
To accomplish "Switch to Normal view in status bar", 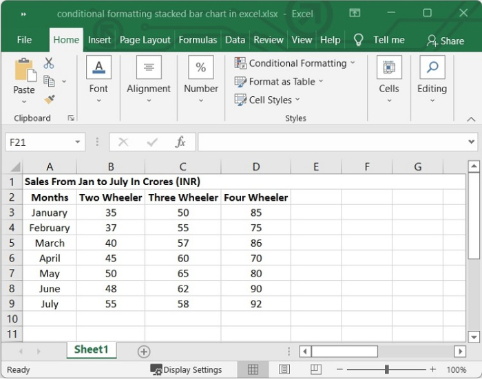I will (253, 369).
